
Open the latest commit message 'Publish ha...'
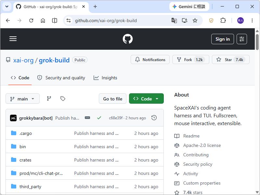[67, 118]
